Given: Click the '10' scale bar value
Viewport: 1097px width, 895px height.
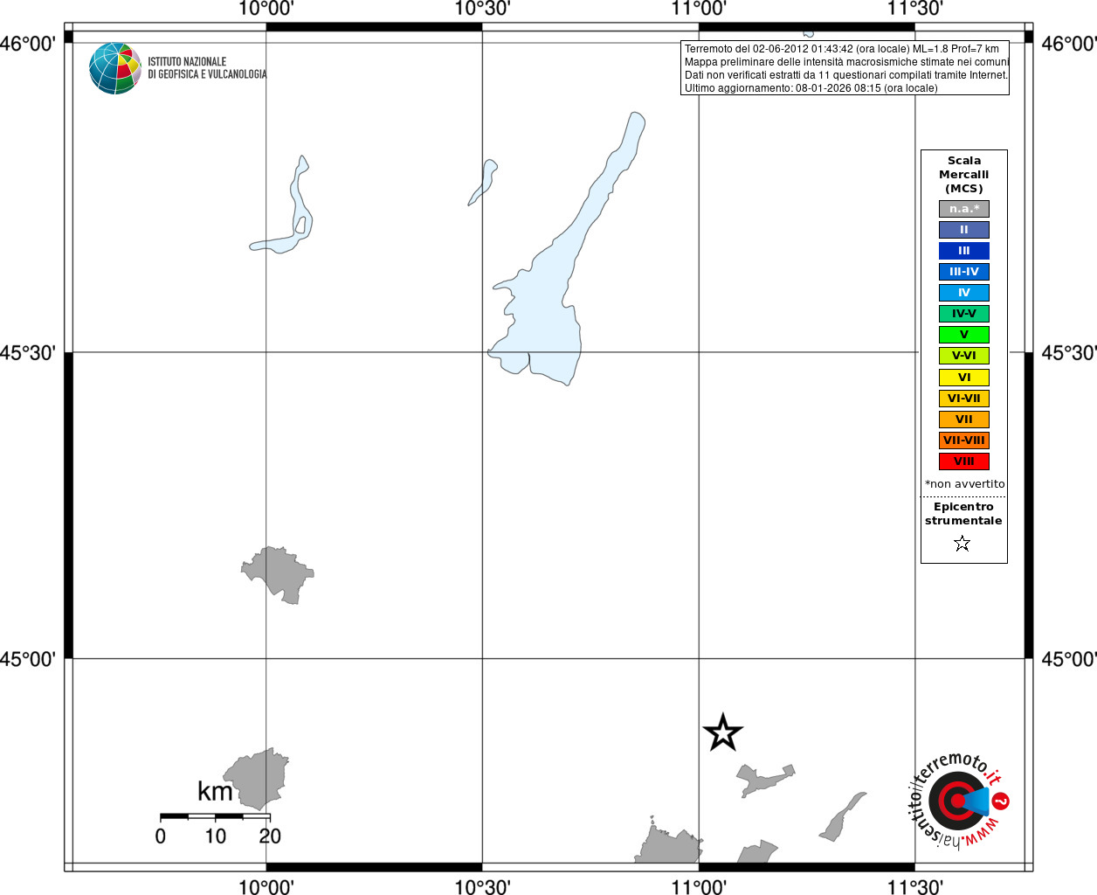Looking at the screenshot, I should [216, 836].
